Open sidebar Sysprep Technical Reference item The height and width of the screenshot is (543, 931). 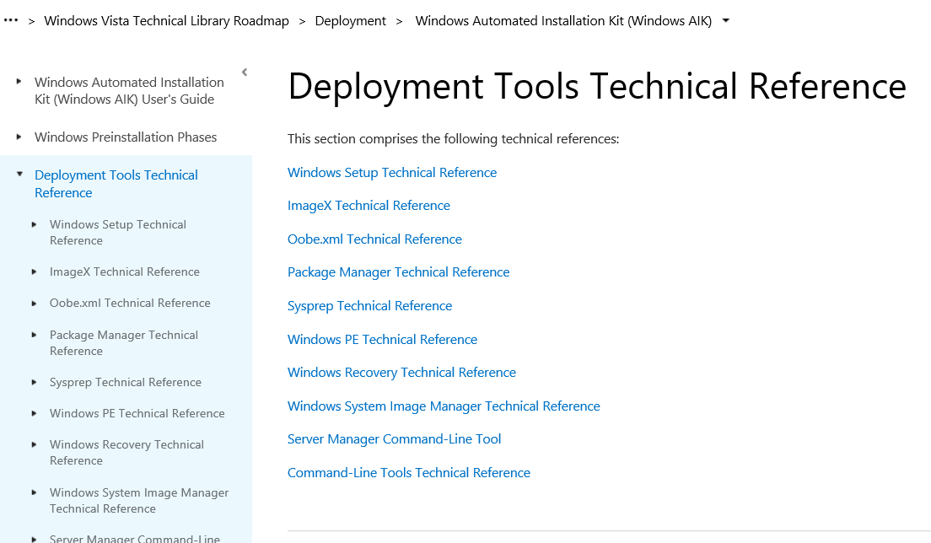(x=126, y=382)
